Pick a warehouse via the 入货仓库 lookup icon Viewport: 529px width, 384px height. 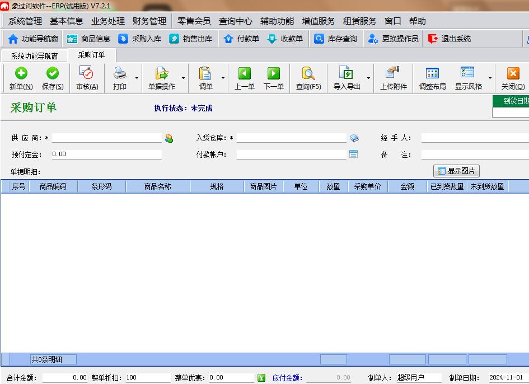(x=354, y=138)
